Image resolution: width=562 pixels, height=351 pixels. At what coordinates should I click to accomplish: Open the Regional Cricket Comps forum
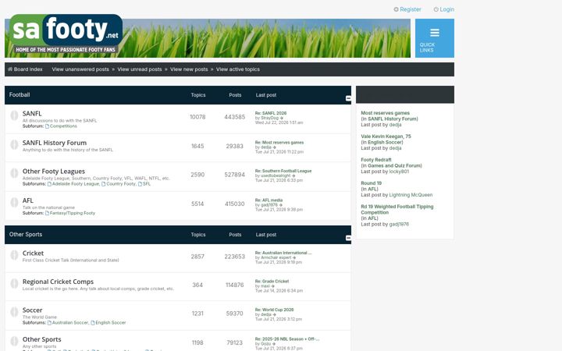(58, 282)
